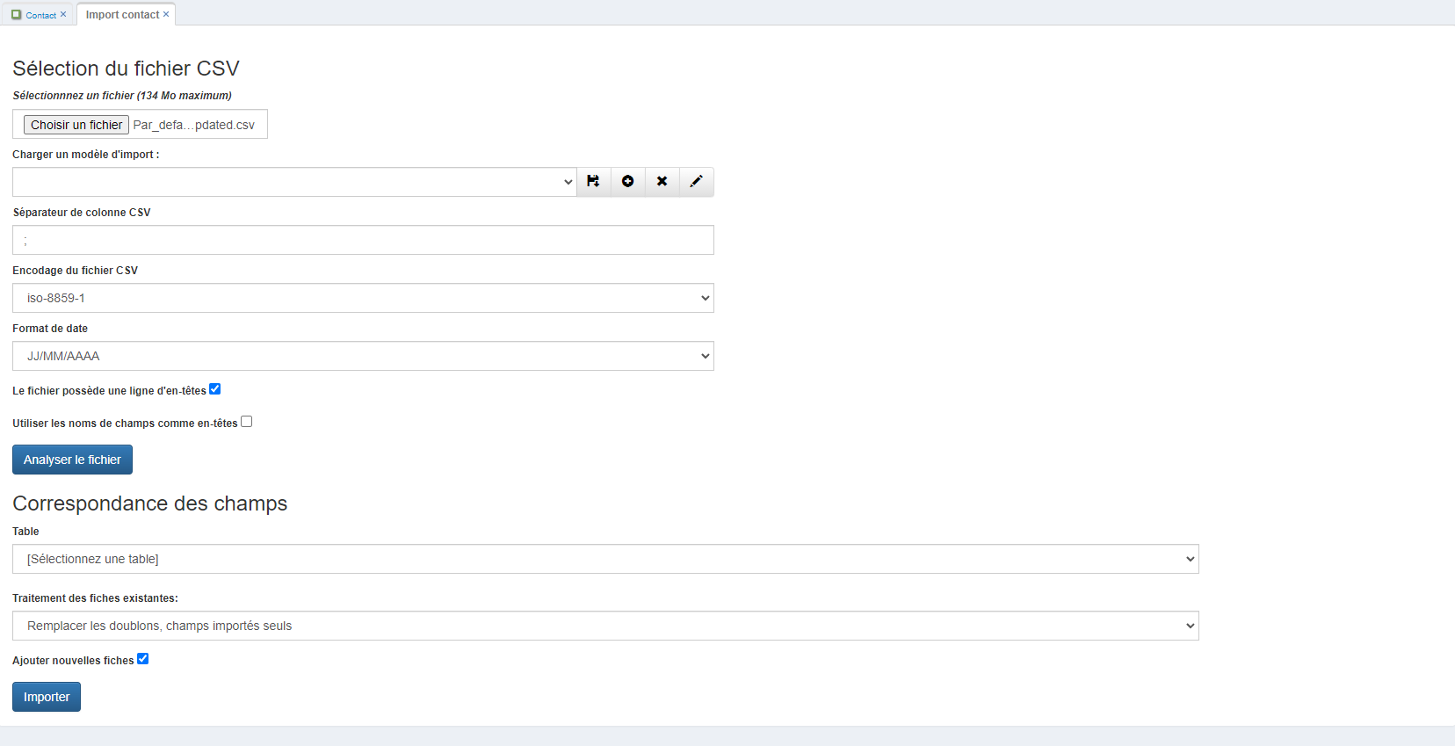Click the save import model icon
Screen dimensions: 1455x746
[x=594, y=181]
